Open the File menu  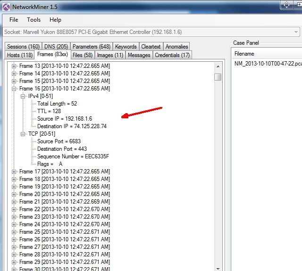(14, 20)
